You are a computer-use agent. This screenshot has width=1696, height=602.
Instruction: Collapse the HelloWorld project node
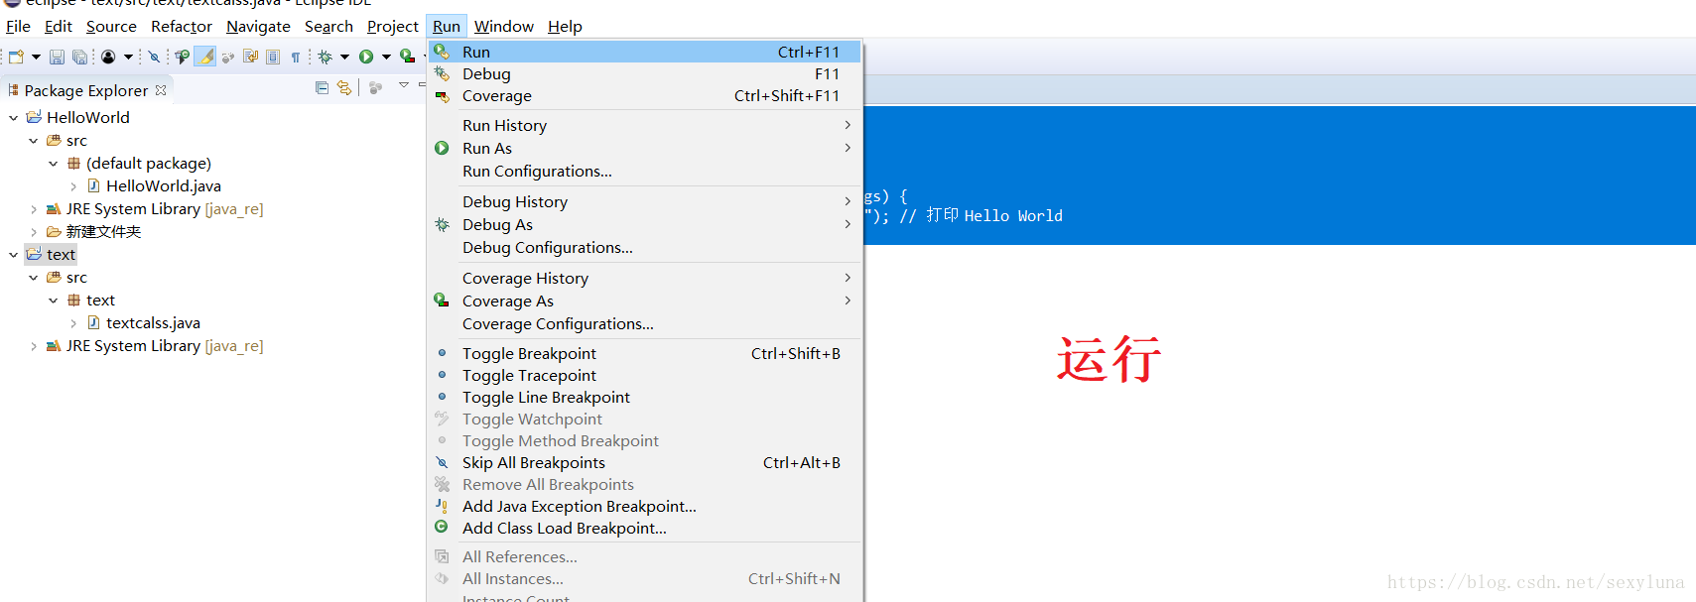coord(13,117)
